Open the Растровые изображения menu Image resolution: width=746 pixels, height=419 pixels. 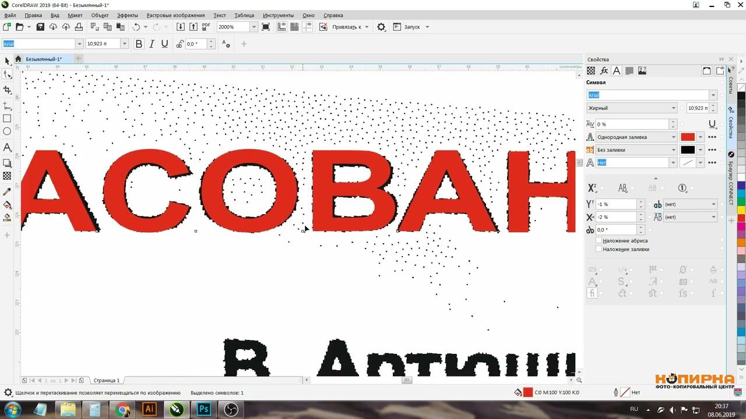pyautogui.click(x=175, y=15)
